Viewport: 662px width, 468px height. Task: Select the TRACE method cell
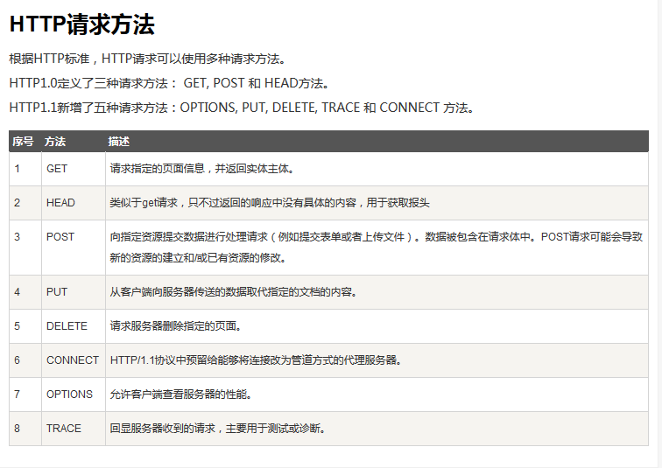coord(64,428)
